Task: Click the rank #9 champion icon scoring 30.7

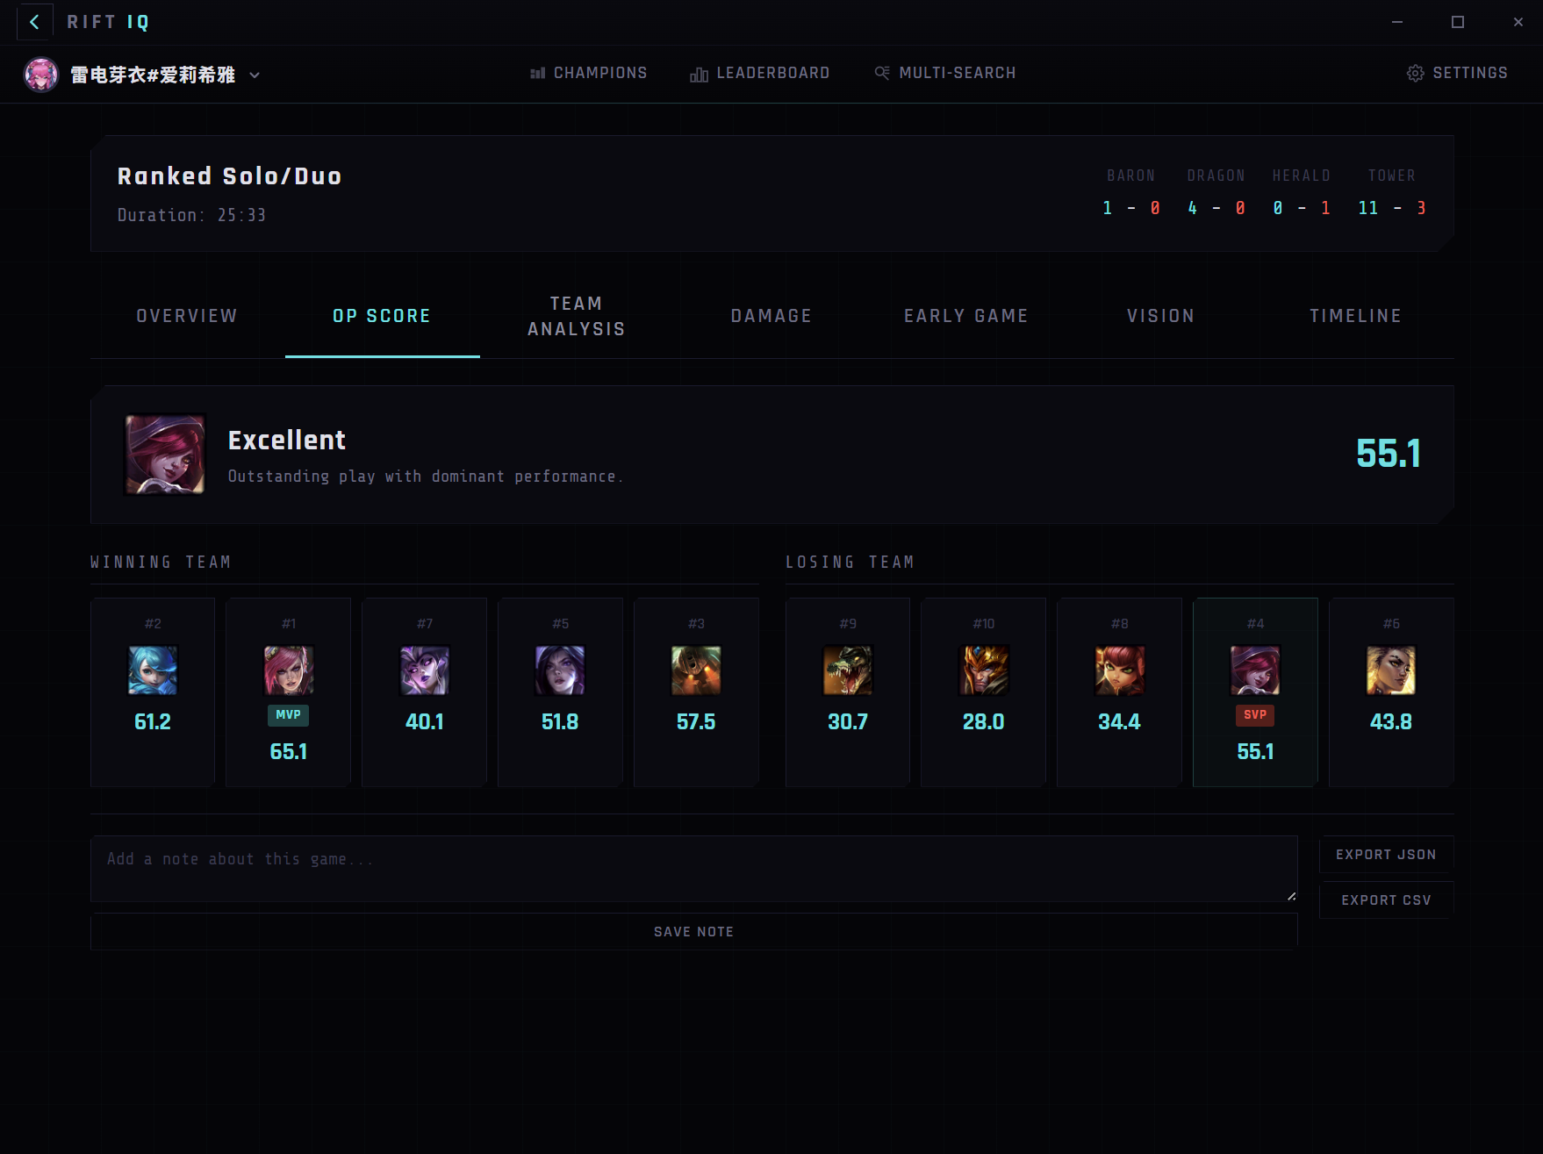Action: (848, 670)
